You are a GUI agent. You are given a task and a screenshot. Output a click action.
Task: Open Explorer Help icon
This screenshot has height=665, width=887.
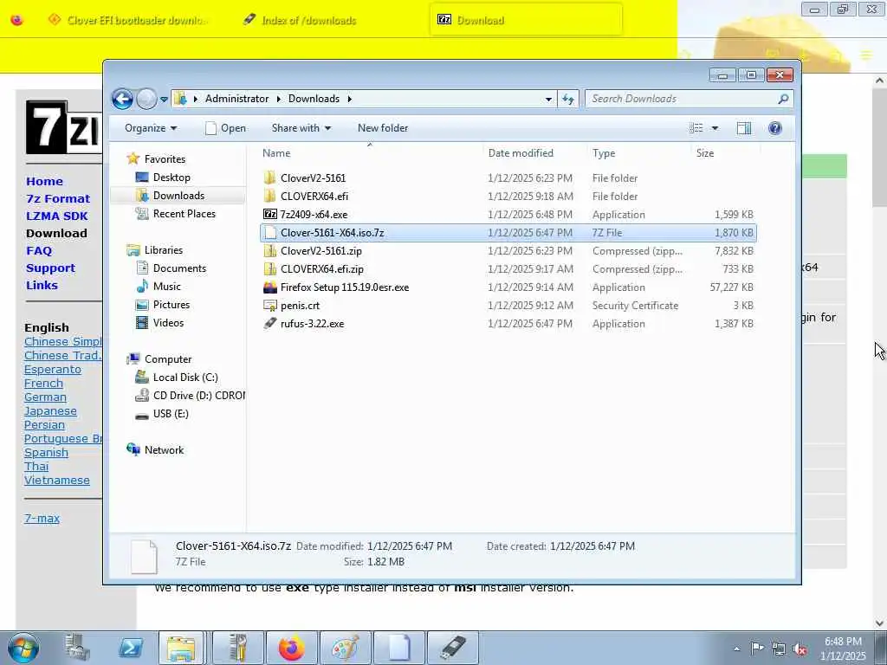(775, 128)
